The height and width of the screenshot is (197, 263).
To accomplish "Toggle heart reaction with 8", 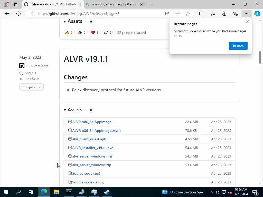I will pyautogui.click(x=95, y=33).
